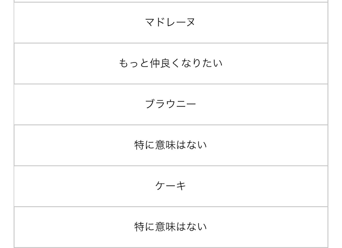
Task: Select the row between ブラウニー and ケーキ
Action: pos(171,145)
